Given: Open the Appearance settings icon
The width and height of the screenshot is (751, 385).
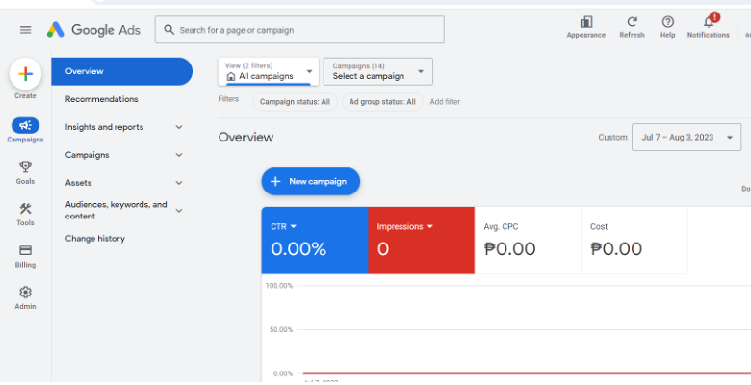Looking at the screenshot, I should point(585,22).
